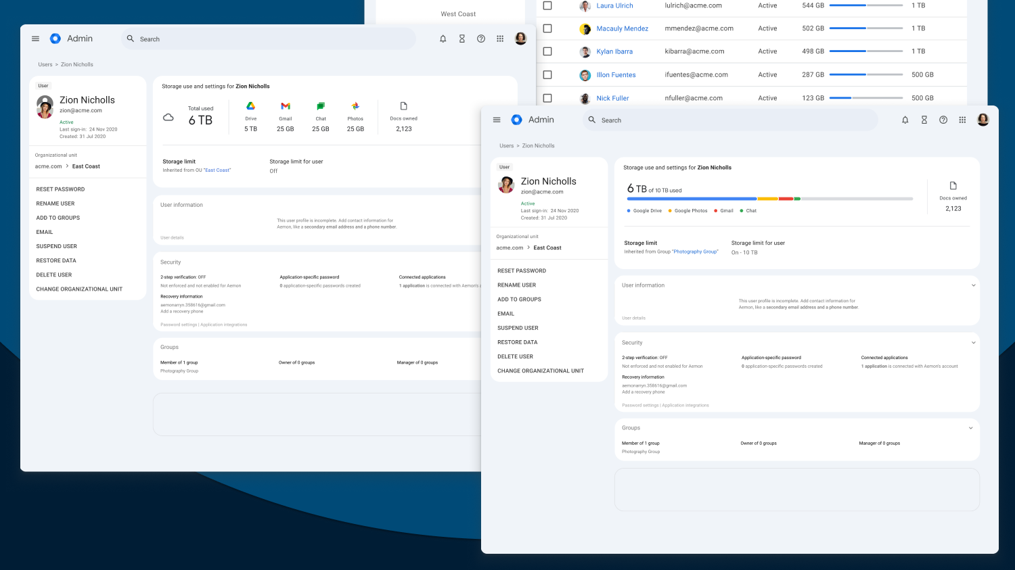Tick the checkbox next to Kylan Ibarra

click(547, 51)
